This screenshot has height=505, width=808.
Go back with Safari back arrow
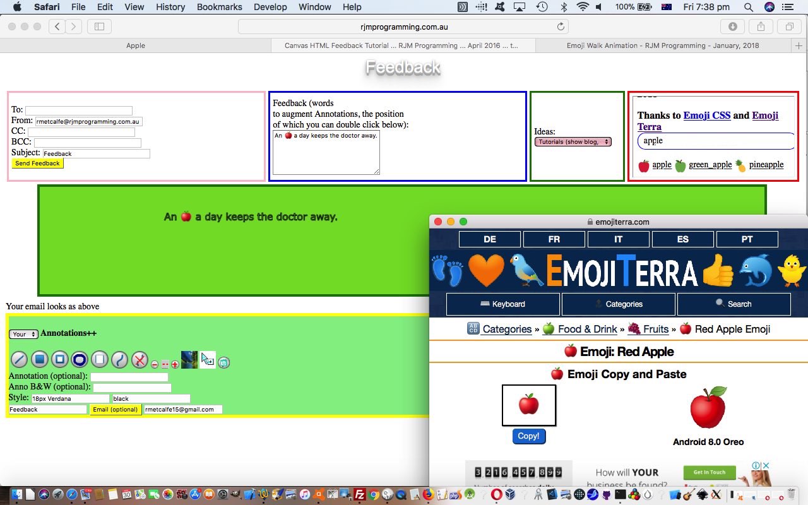coord(57,27)
